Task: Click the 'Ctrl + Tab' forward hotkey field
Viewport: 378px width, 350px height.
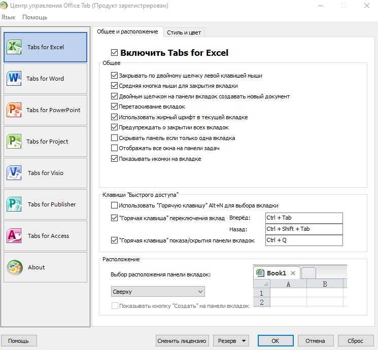Action: pos(304,218)
